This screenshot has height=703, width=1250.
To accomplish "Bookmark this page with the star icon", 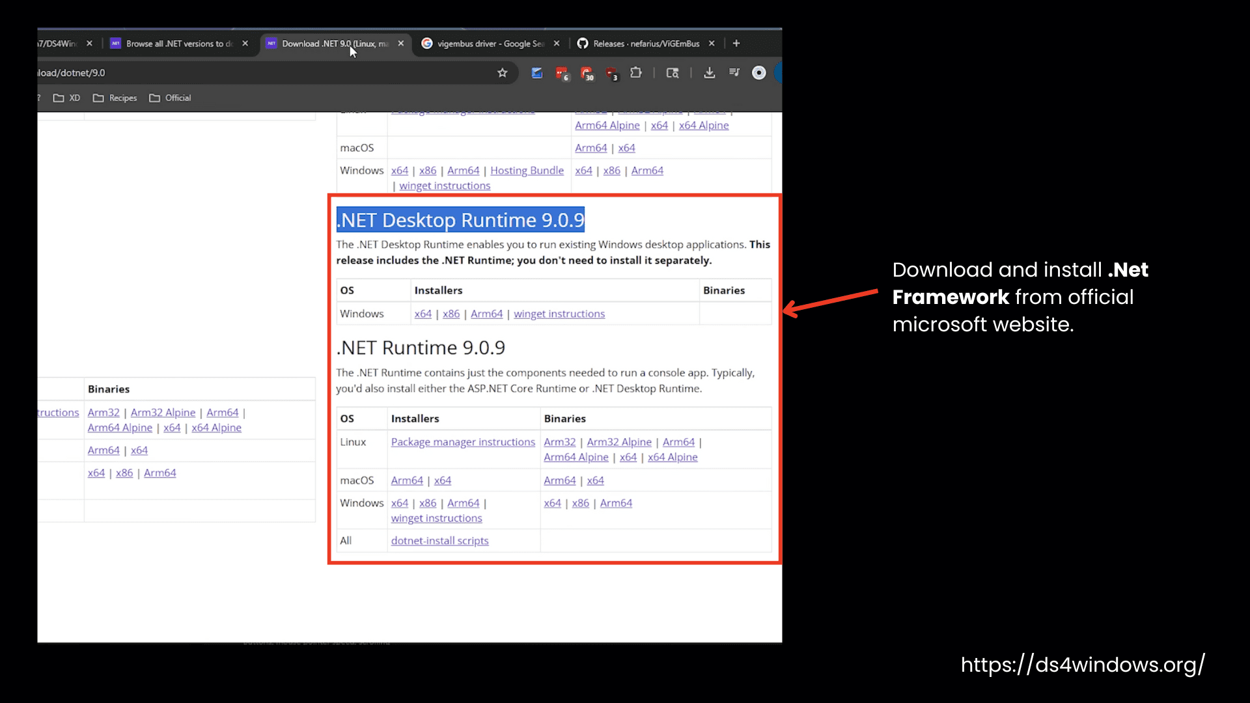I will point(502,73).
